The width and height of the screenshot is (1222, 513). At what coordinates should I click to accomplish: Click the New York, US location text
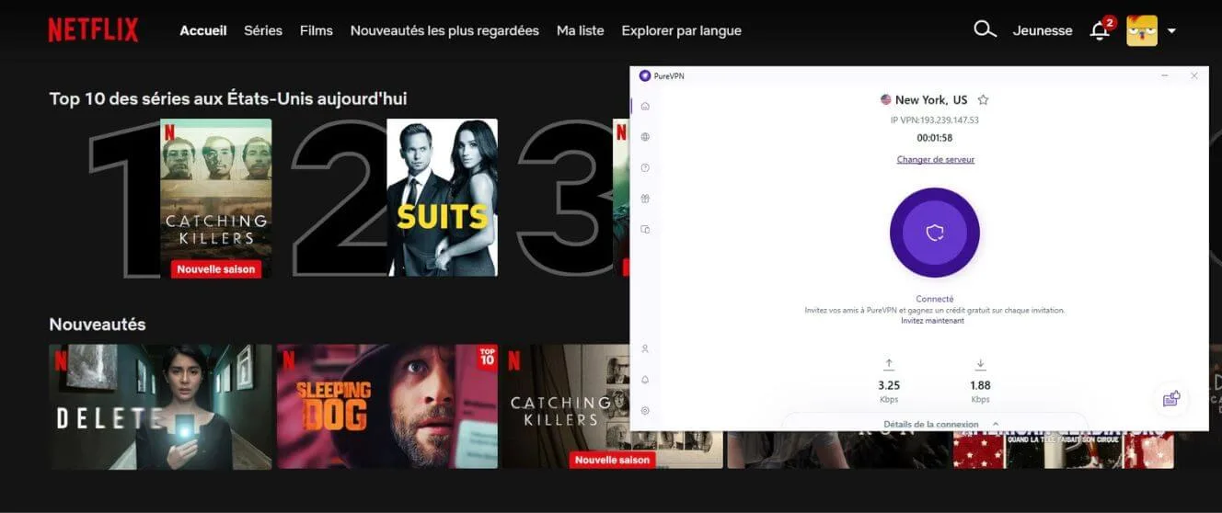(x=931, y=99)
